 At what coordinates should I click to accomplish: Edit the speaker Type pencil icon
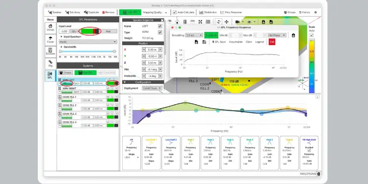coord(160,32)
